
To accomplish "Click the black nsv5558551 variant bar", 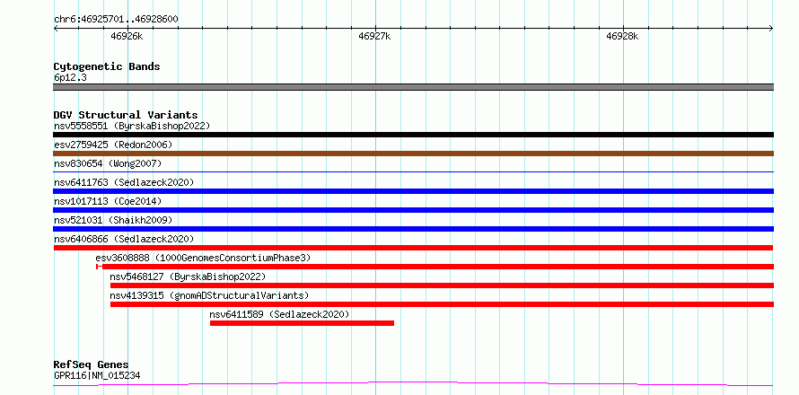I will pos(413,135).
